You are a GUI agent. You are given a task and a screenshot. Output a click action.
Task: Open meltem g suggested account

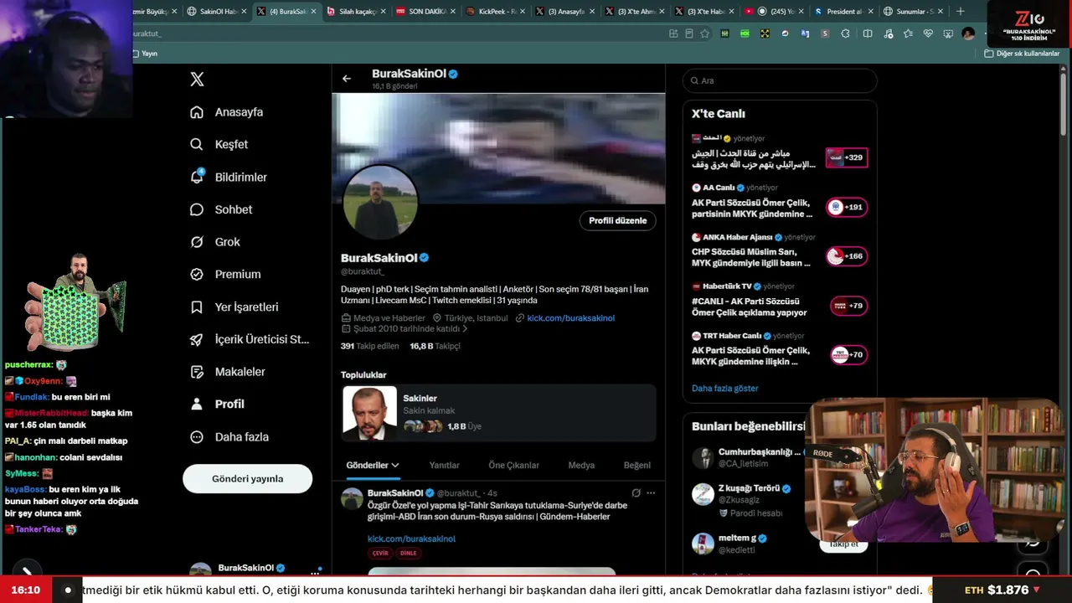coord(748,544)
